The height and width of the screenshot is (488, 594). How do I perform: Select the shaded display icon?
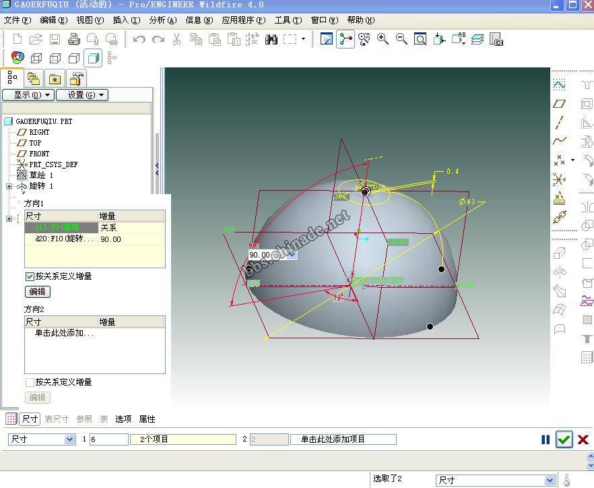pos(93,58)
